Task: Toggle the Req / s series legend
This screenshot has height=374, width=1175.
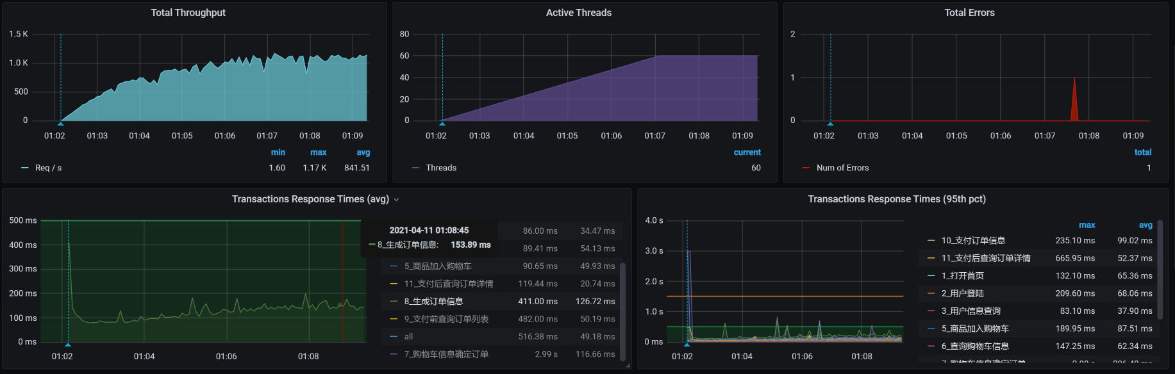Action: (48, 168)
